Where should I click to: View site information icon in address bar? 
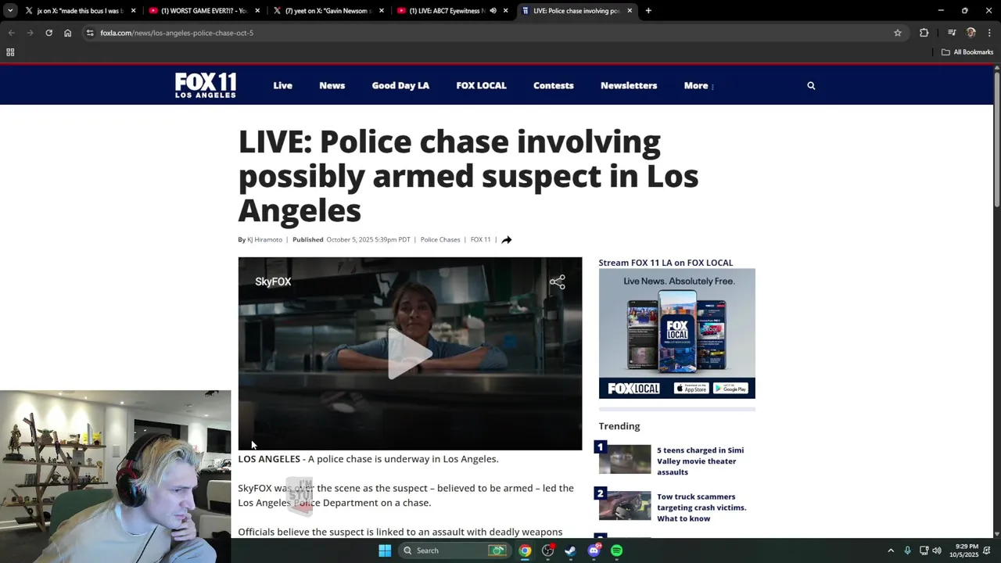[x=90, y=33]
